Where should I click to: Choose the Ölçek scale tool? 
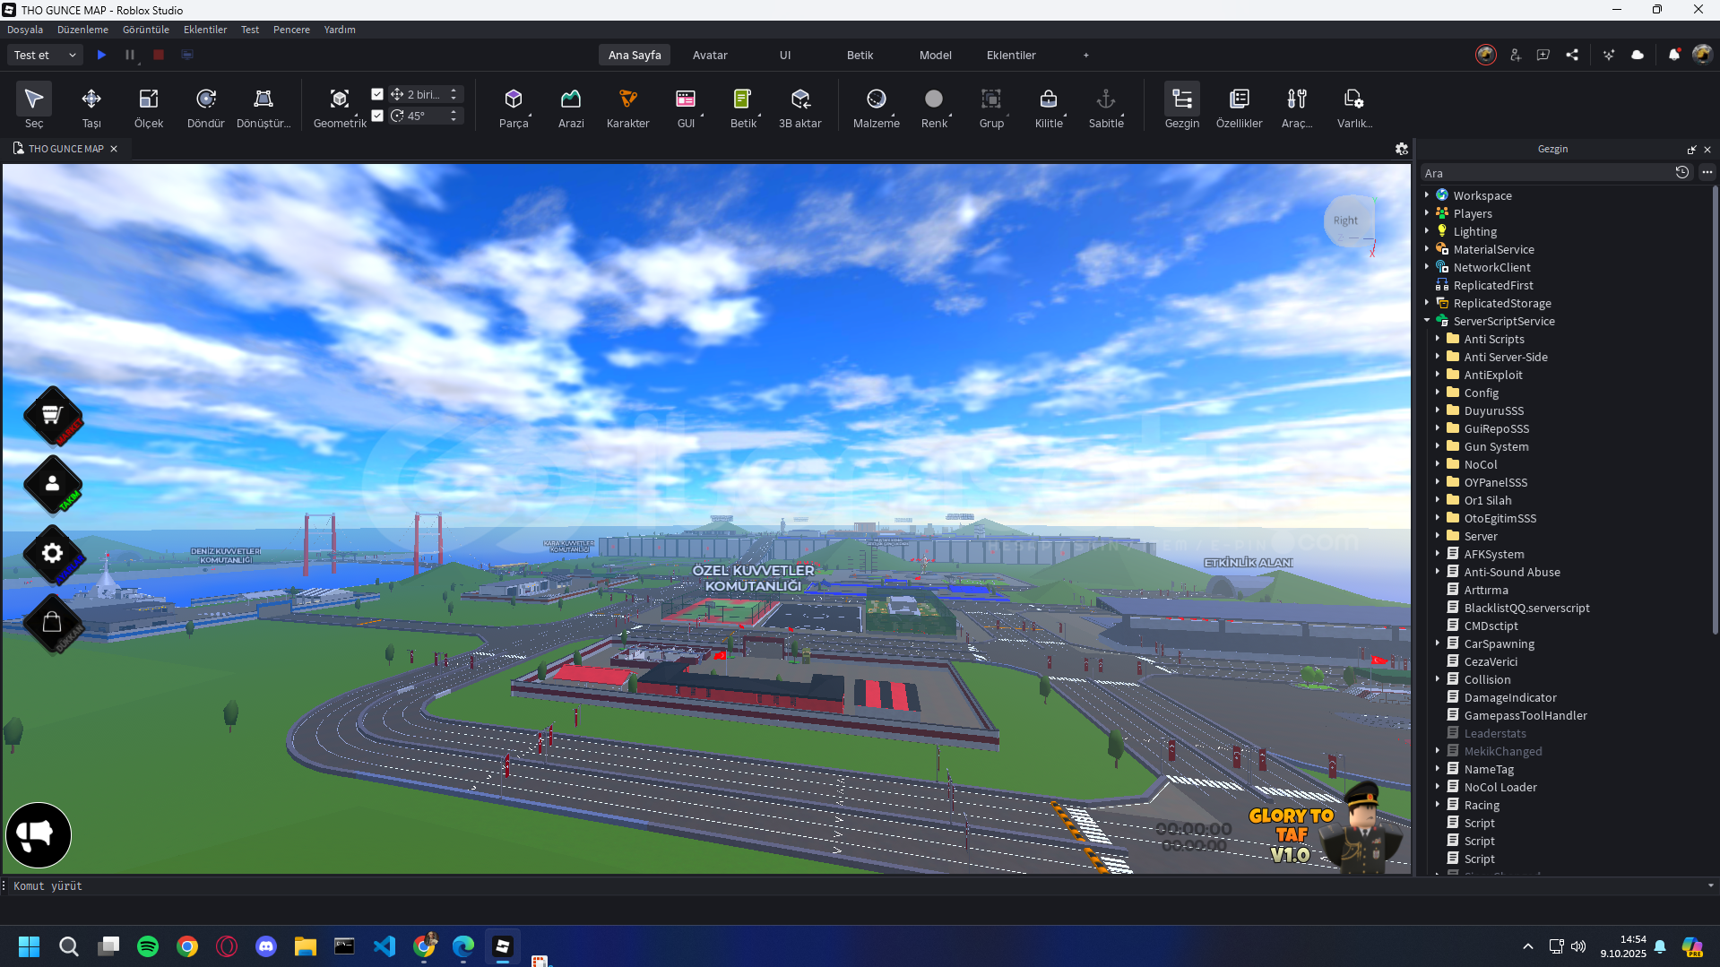coord(149,107)
